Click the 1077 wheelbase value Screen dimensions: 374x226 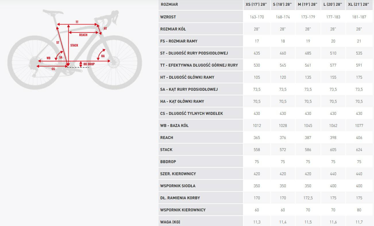359,125
